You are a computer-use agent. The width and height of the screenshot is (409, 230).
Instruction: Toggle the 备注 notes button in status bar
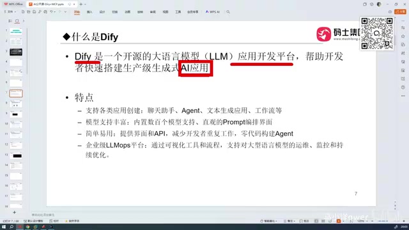pos(289,221)
